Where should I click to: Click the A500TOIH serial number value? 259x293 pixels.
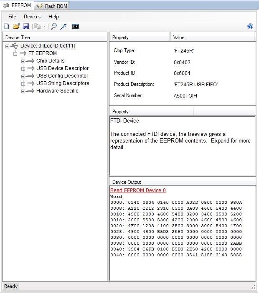[185, 96]
